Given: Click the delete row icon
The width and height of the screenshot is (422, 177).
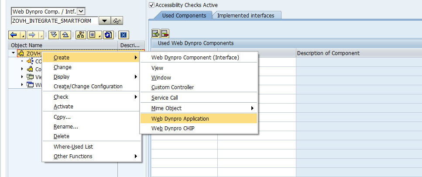Looking at the screenshot, I should click(165, 33).
